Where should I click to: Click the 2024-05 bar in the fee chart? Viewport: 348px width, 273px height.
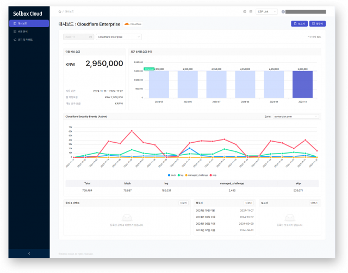[159, 85]
